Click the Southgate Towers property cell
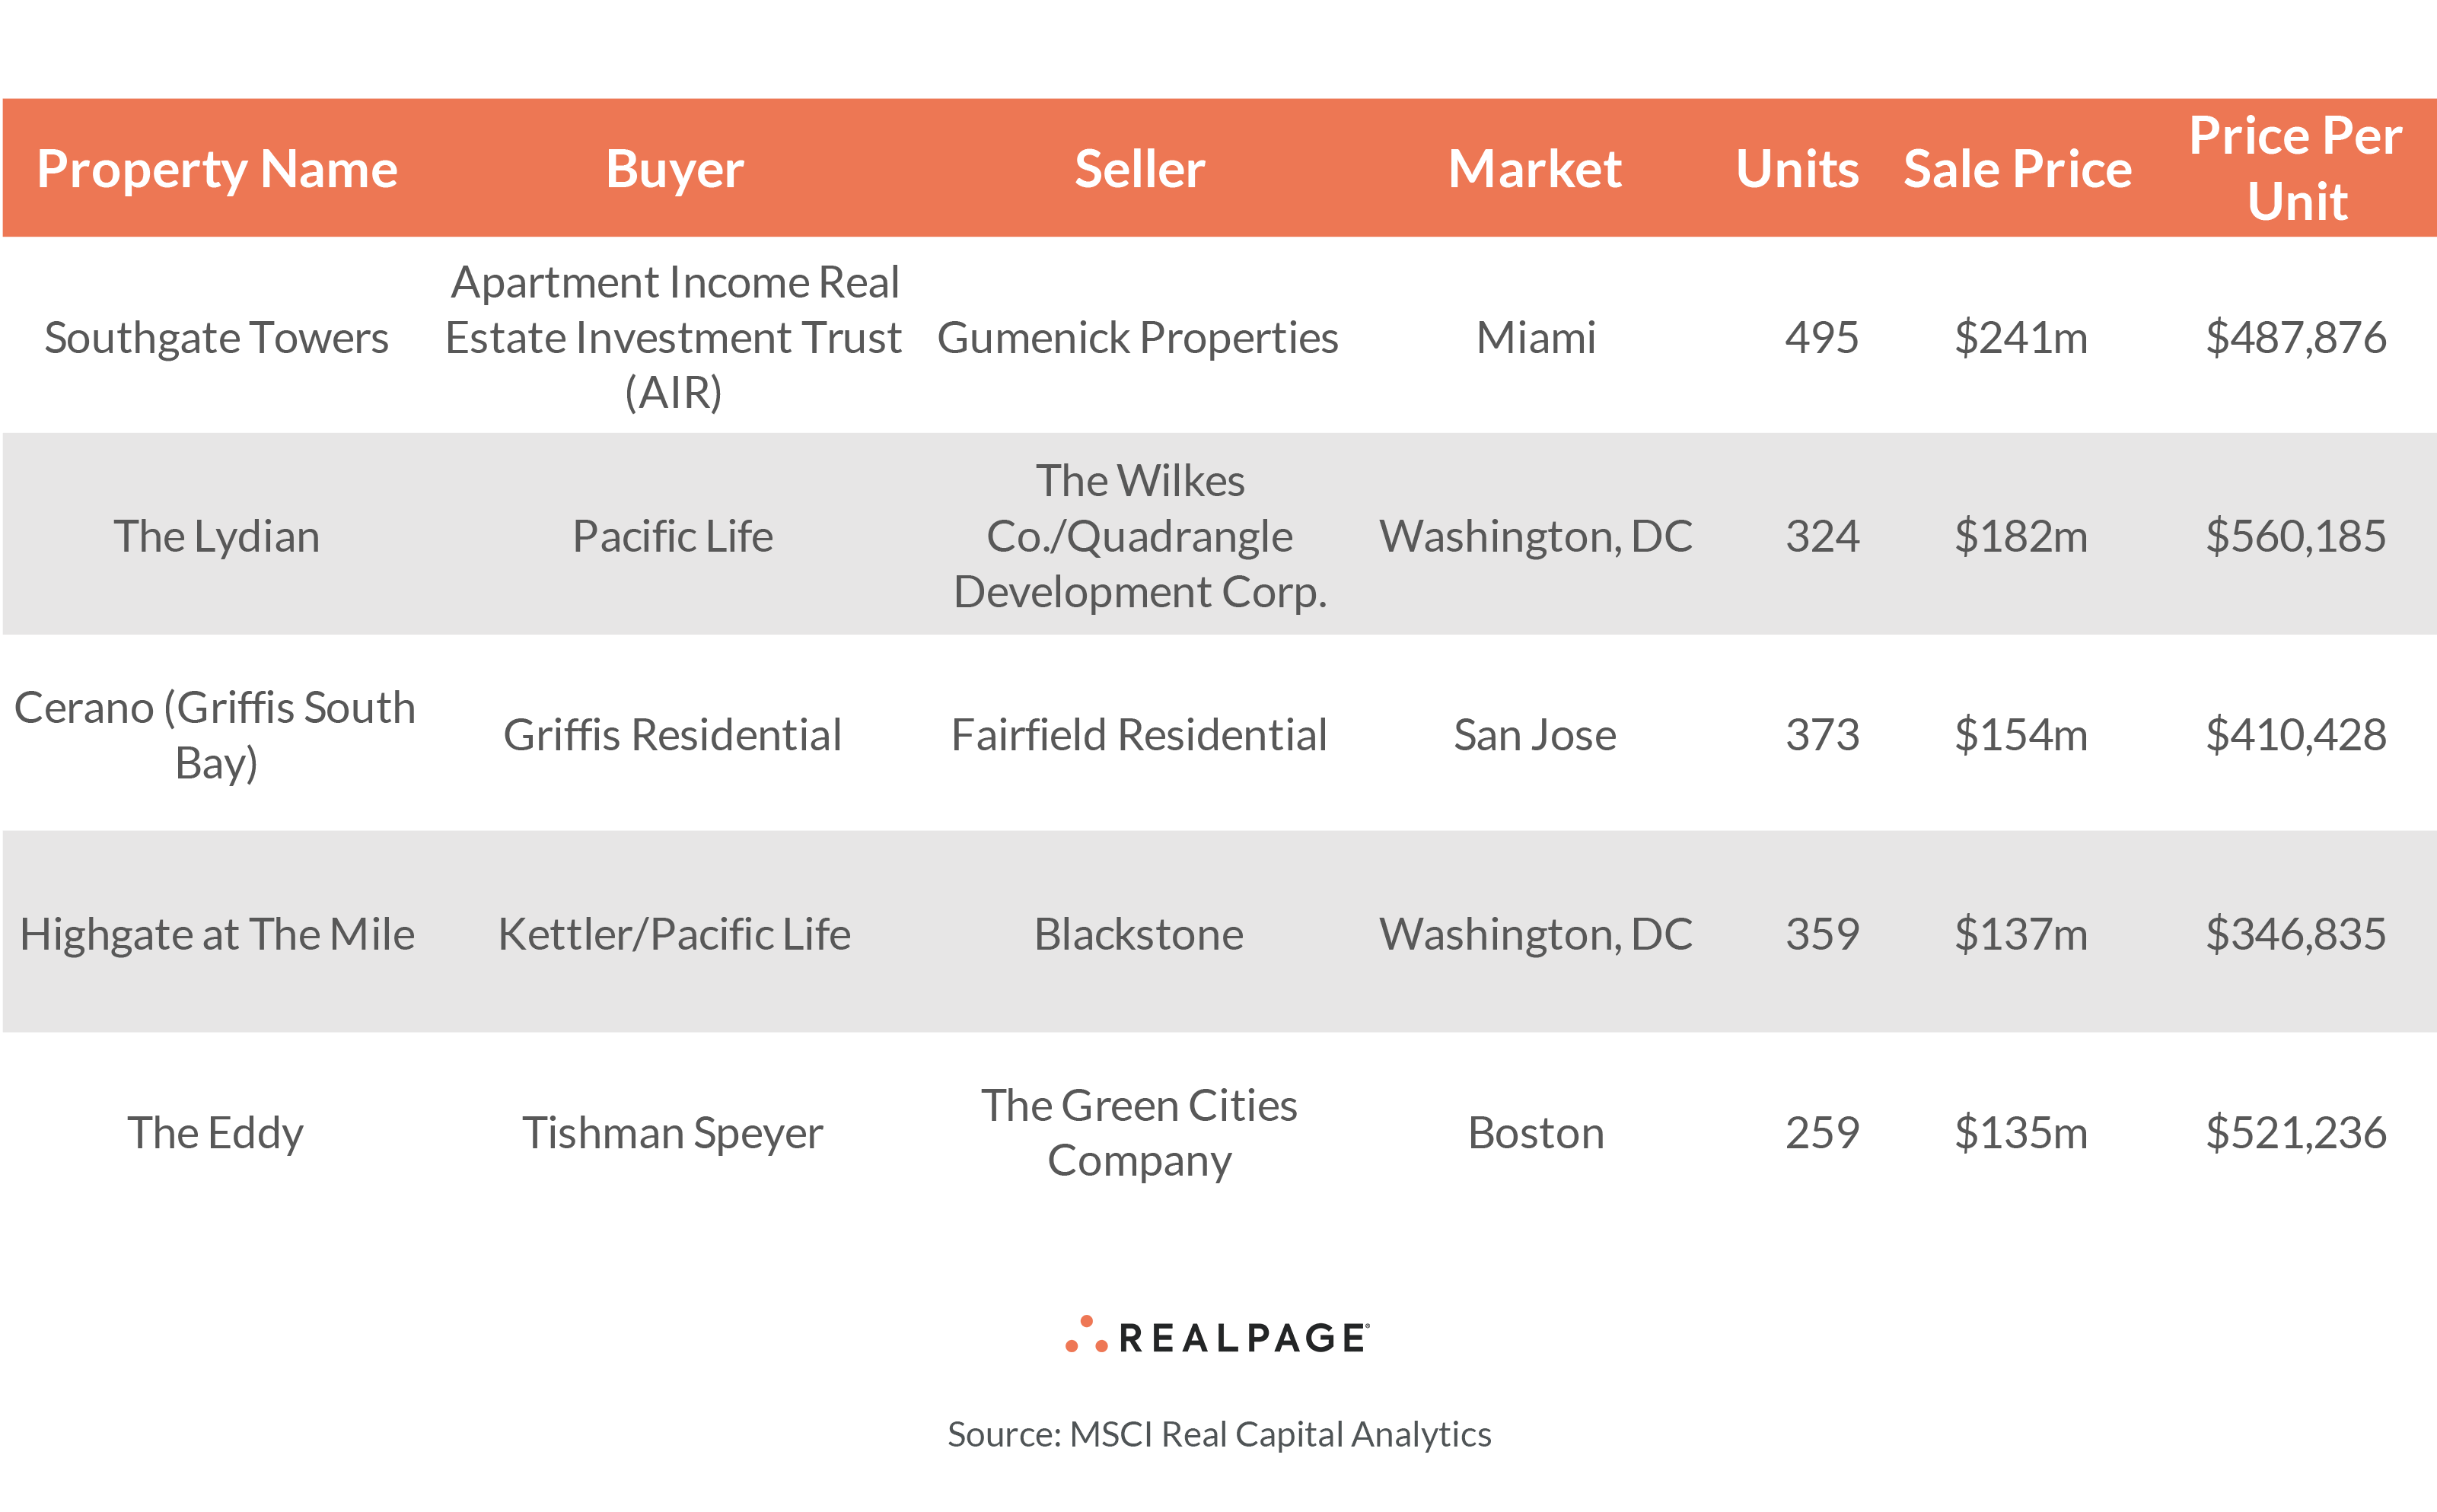 (216, 338)
